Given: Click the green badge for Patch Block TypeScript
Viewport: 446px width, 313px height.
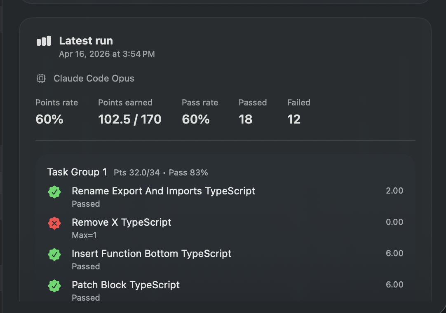Looking at the screenshot, I should tap(54, 286).
